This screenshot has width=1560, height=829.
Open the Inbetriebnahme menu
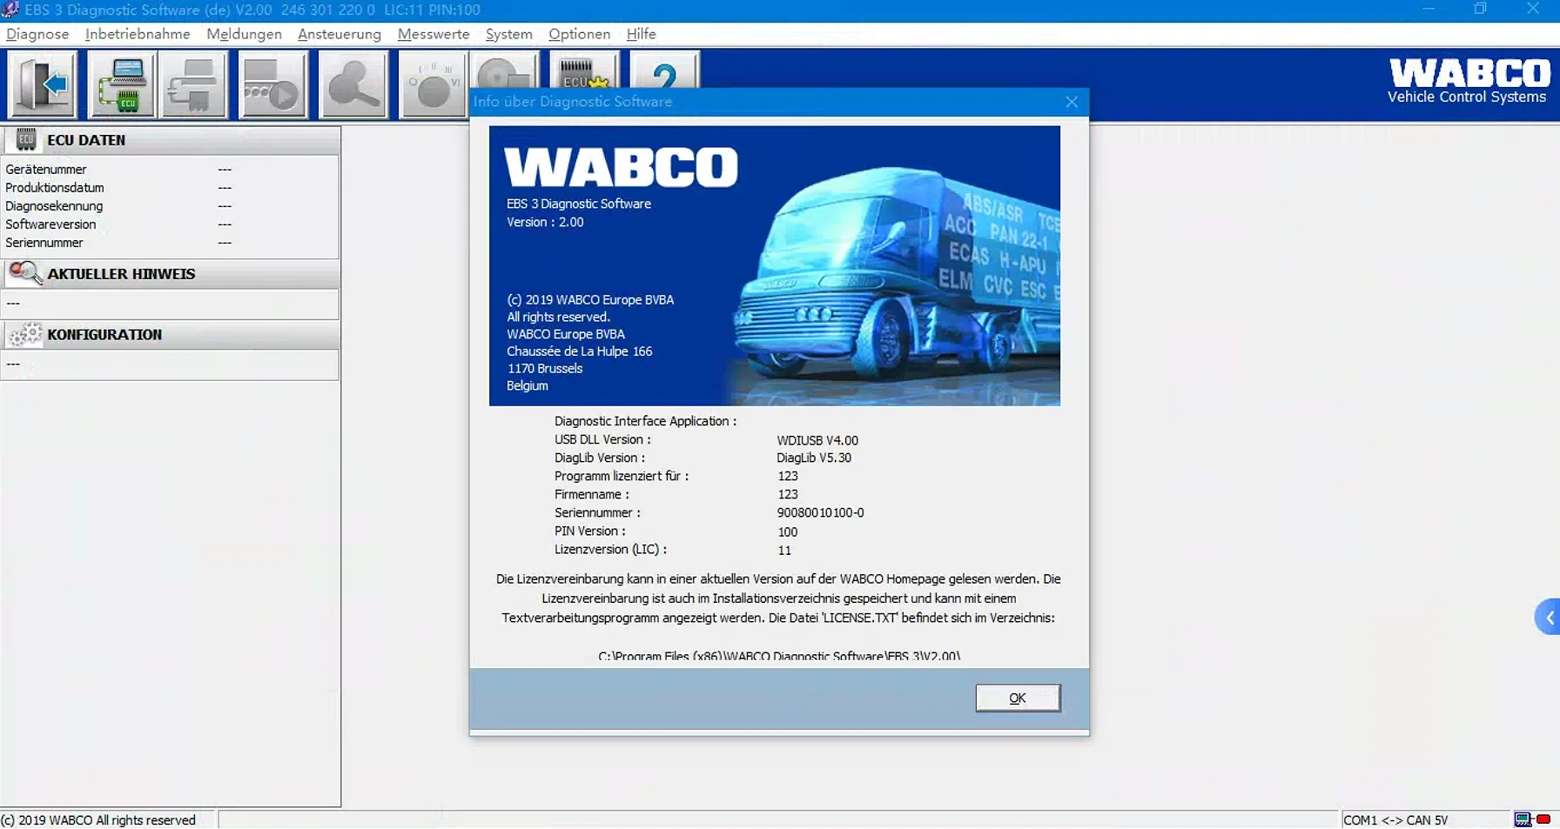[138, 34]
